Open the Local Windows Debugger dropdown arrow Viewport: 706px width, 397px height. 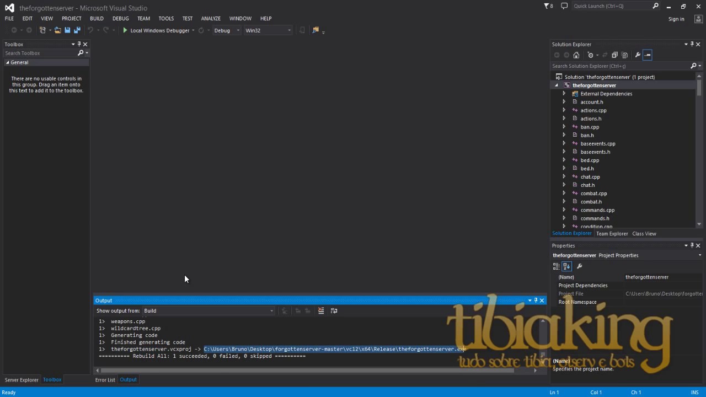pos(193,30)
